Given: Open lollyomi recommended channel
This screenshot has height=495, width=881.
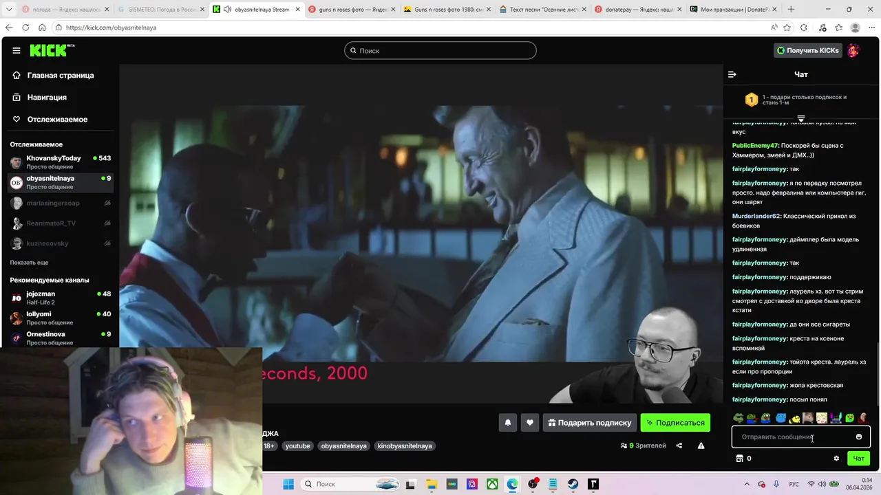Looking at the screenshot, I should pos(61,318).
